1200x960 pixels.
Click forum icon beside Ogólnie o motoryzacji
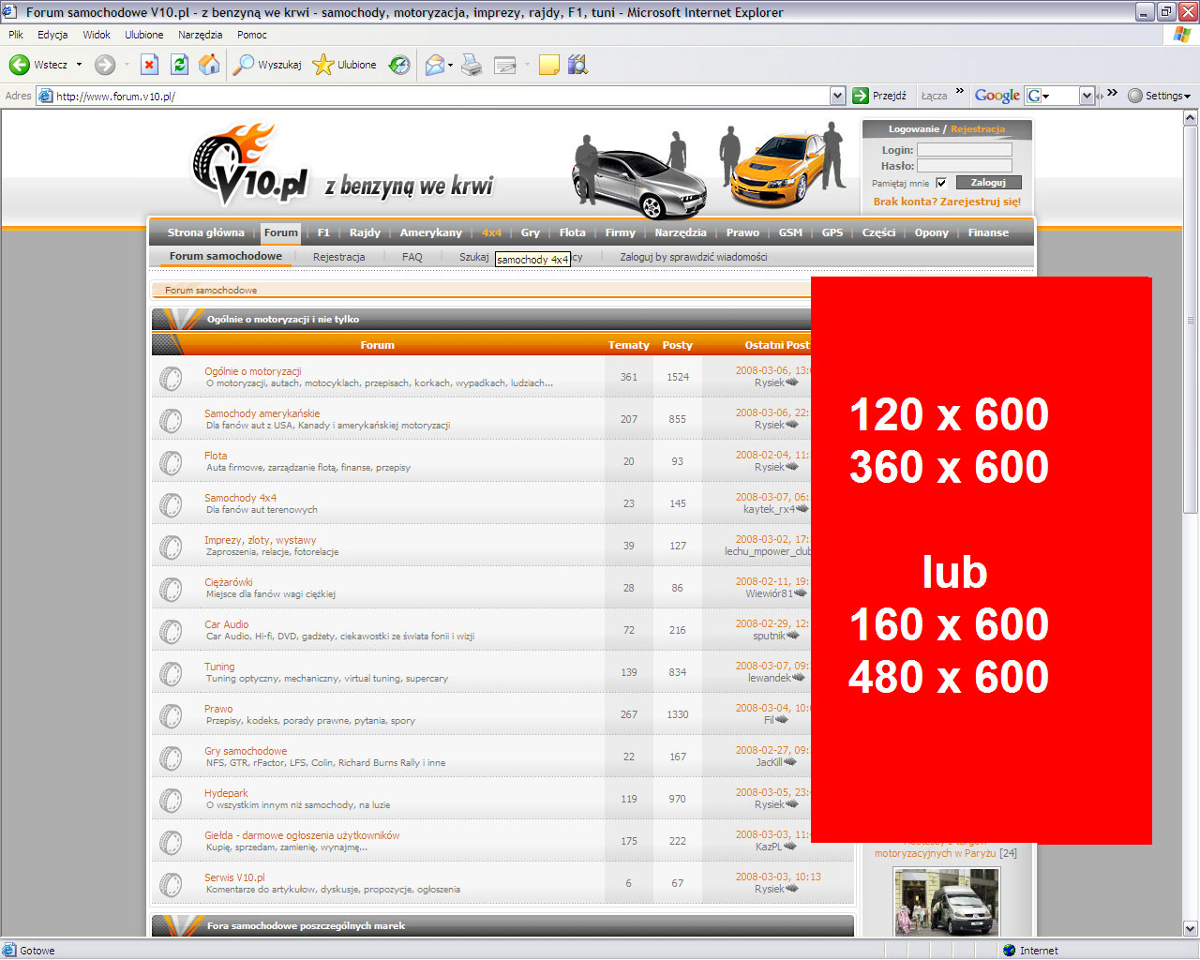[171, 378]
